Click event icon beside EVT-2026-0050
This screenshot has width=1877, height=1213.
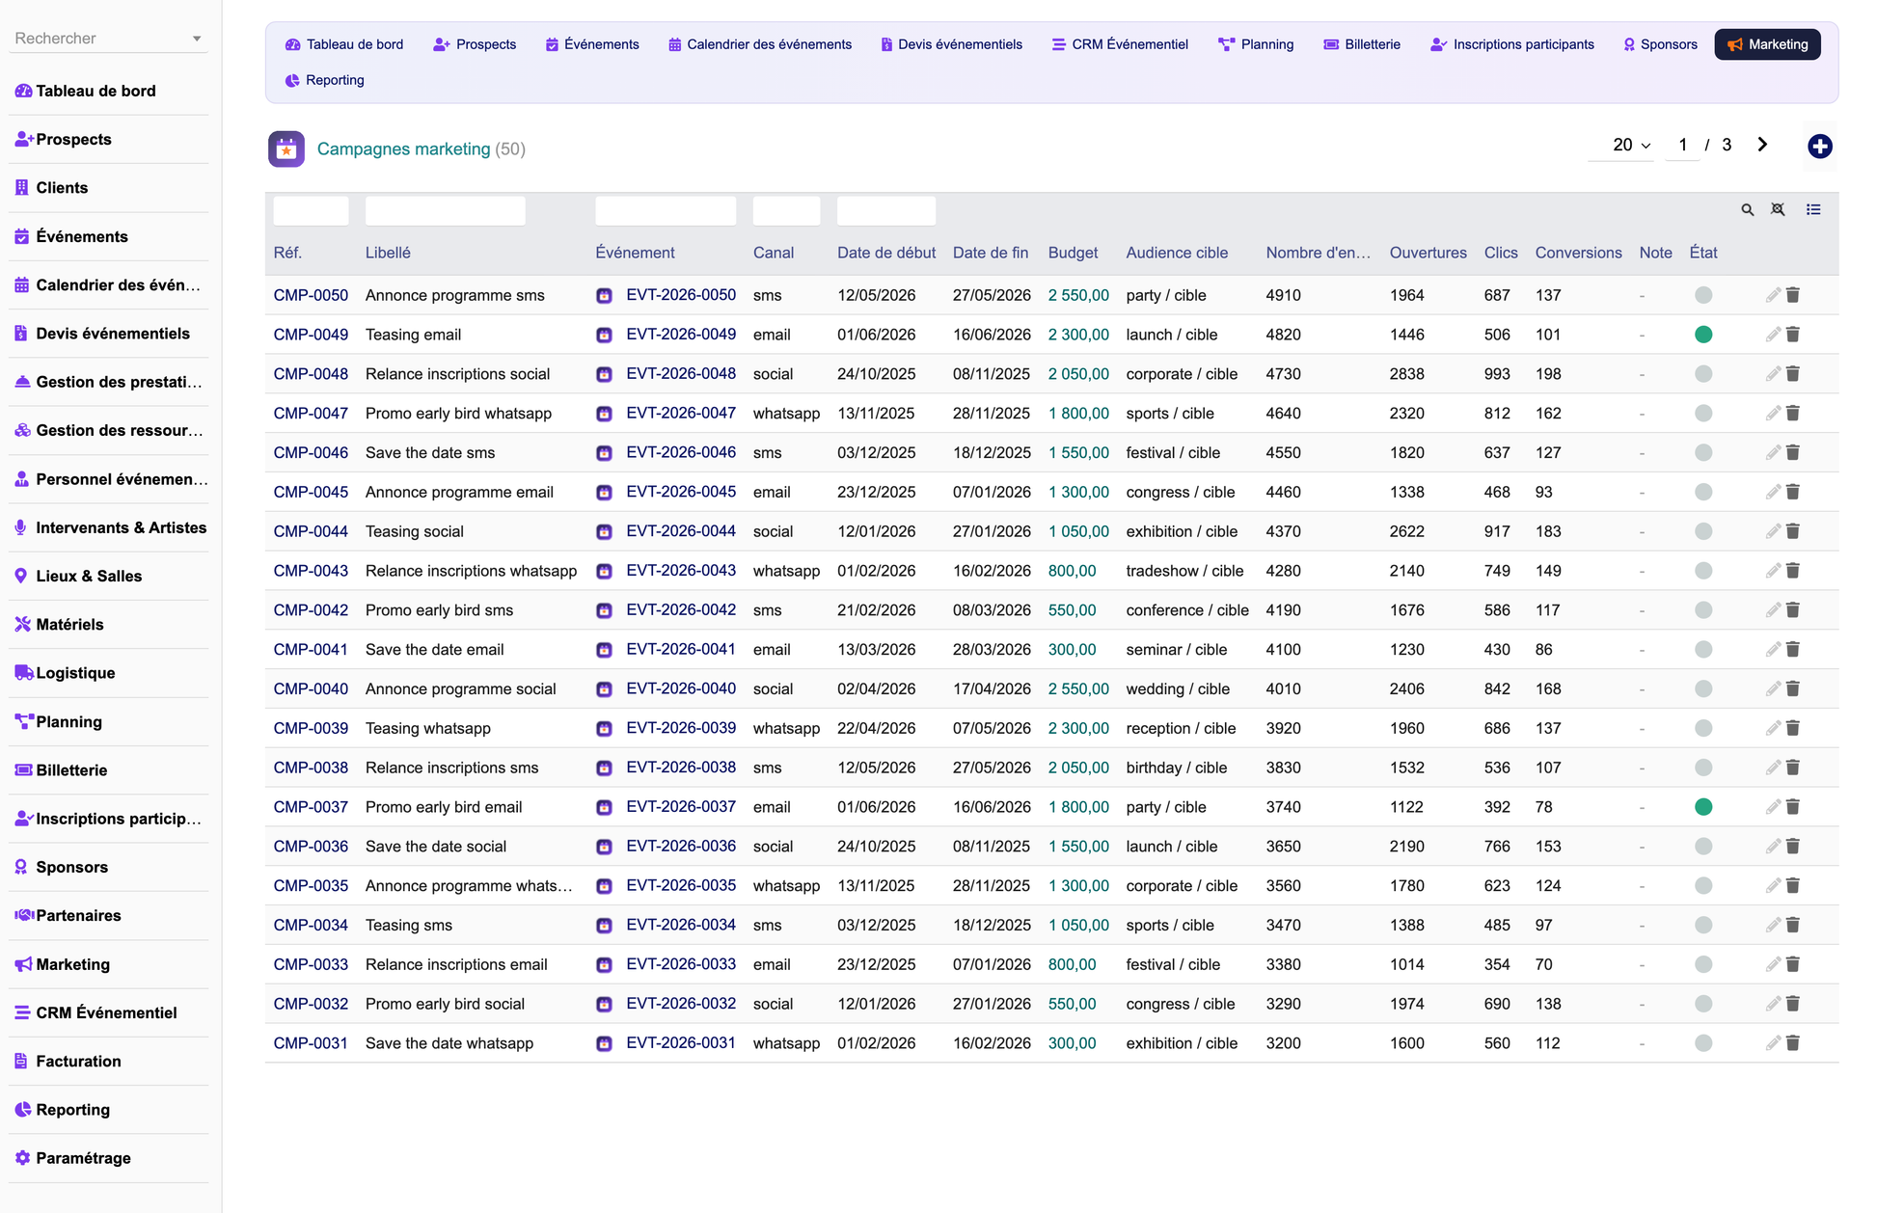604,296
